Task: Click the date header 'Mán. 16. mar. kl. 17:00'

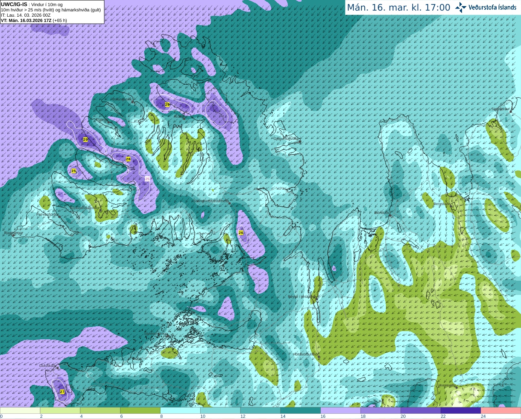Action: pos(398,8)
